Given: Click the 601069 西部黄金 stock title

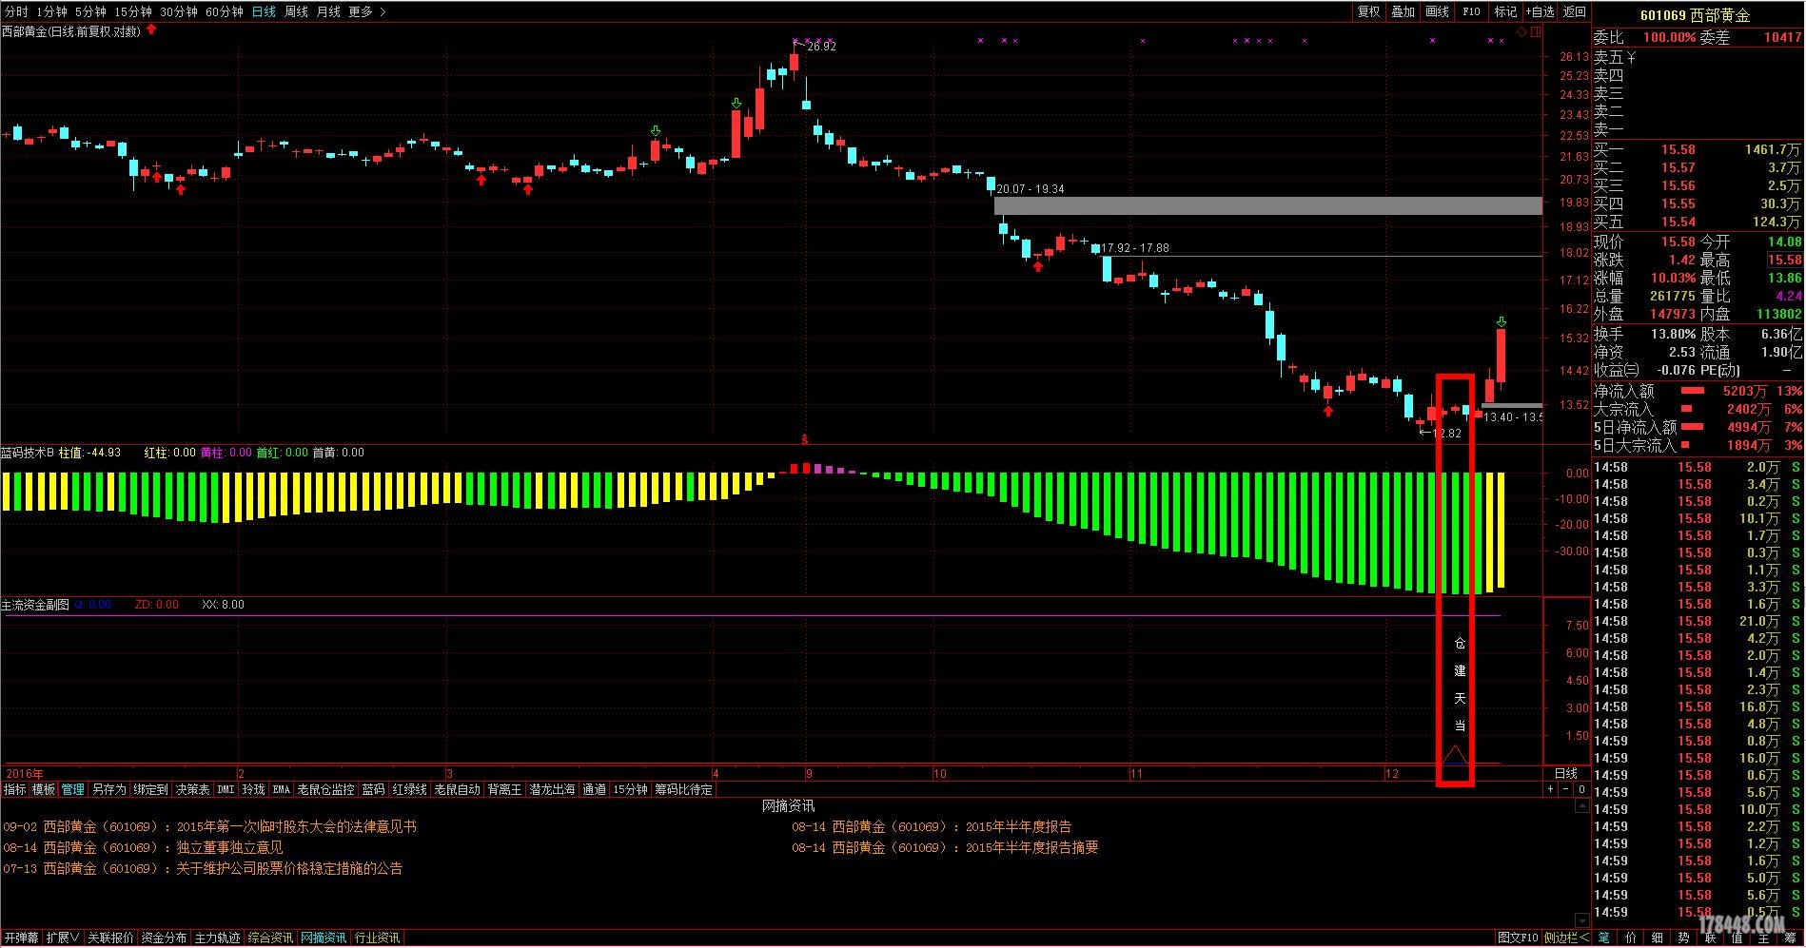Looking at the screenshot, I should coord(1695,15).
